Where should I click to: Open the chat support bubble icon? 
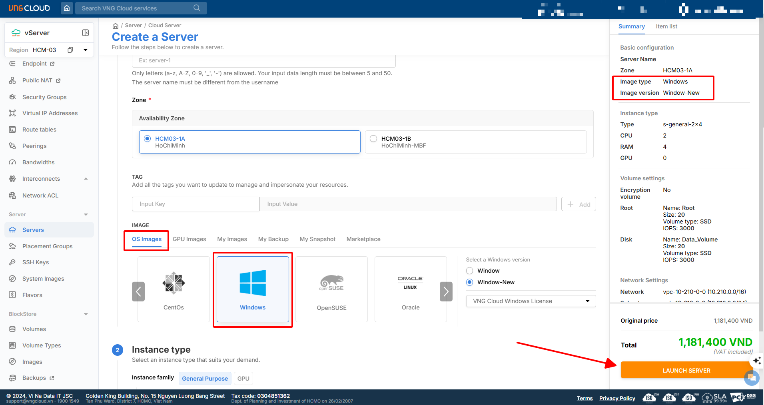(751, 377)
